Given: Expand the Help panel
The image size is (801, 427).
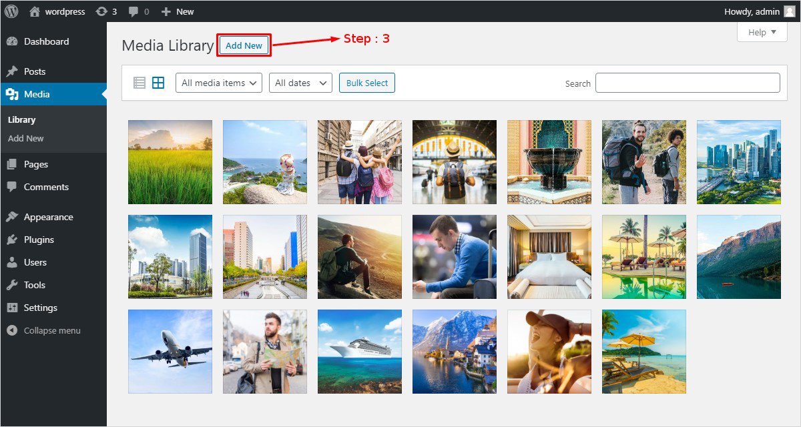Looking at the screenshot, I should coord(762,32).
